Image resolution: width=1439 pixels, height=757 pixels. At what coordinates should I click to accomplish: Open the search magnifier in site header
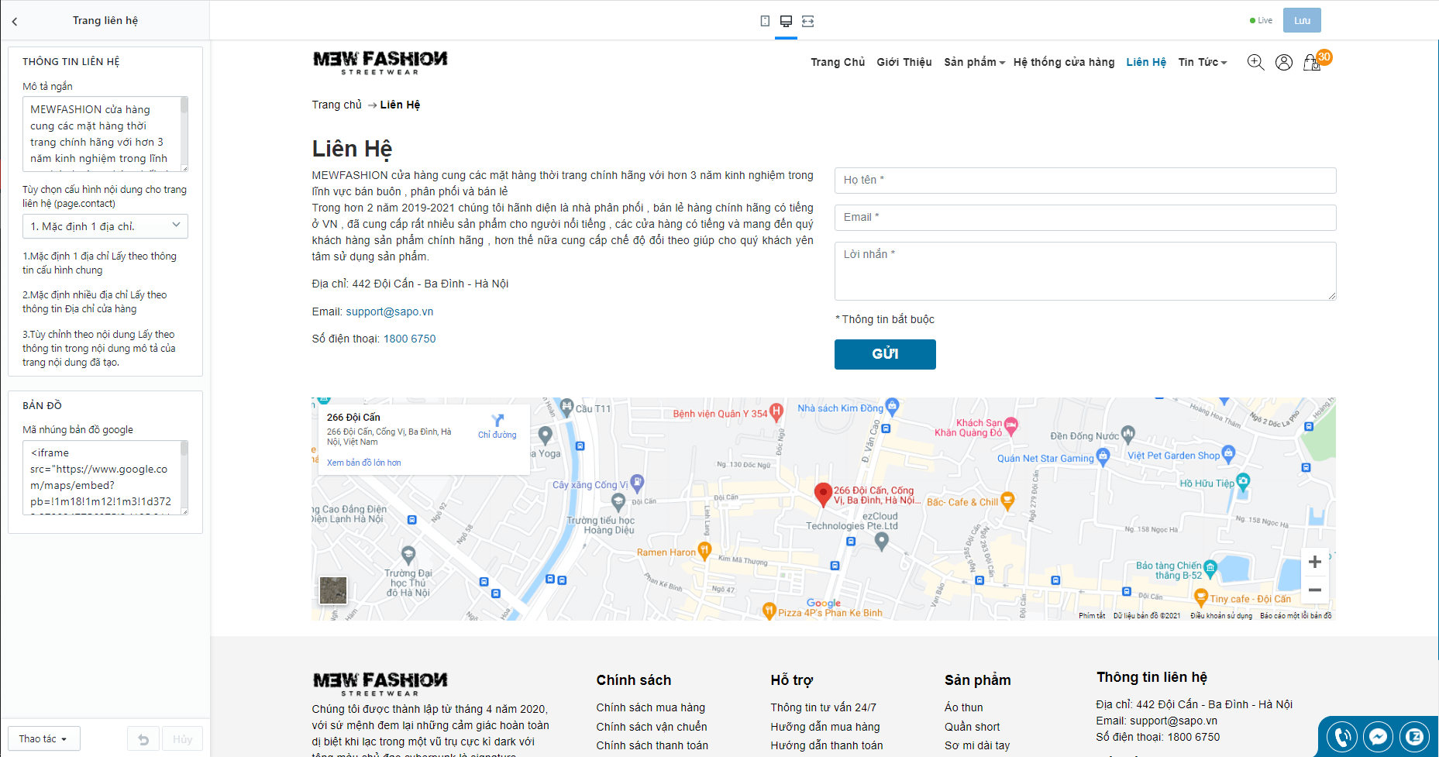click(1255, 62)
